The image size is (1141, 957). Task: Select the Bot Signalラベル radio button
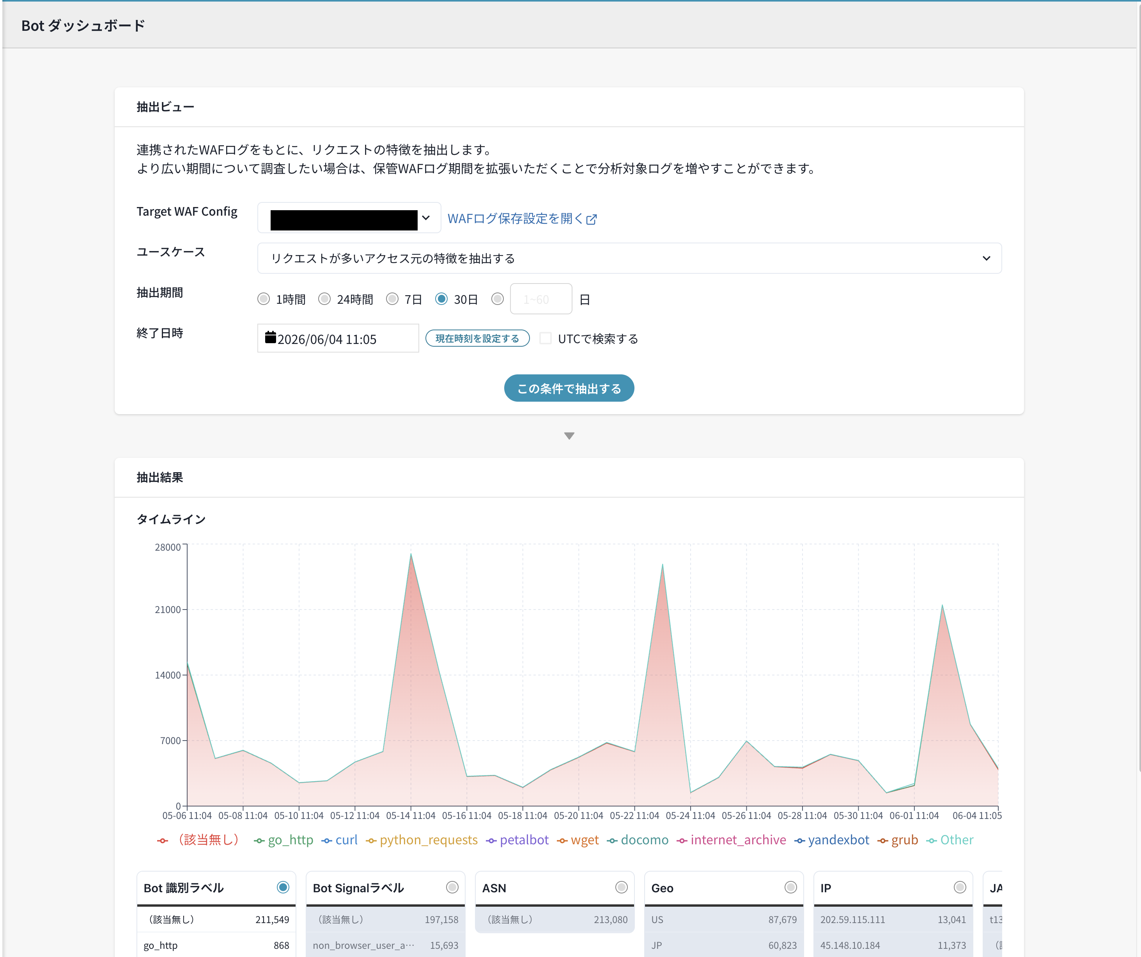[452, 888]
